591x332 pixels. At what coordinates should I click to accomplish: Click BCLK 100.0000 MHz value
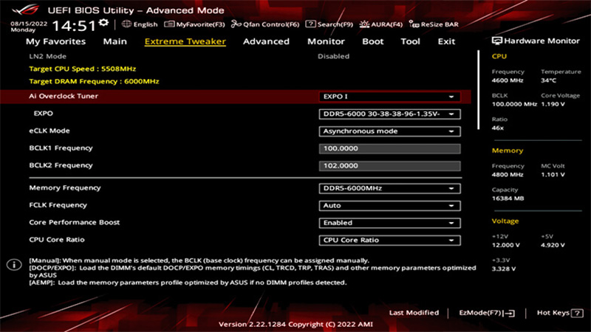514,104
